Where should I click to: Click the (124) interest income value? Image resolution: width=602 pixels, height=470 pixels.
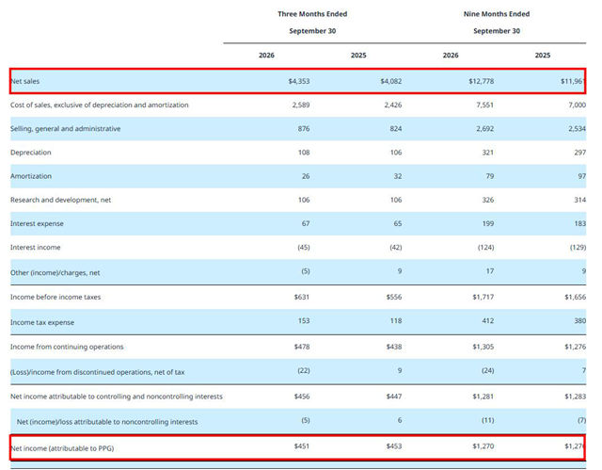[x=485, y=248]
